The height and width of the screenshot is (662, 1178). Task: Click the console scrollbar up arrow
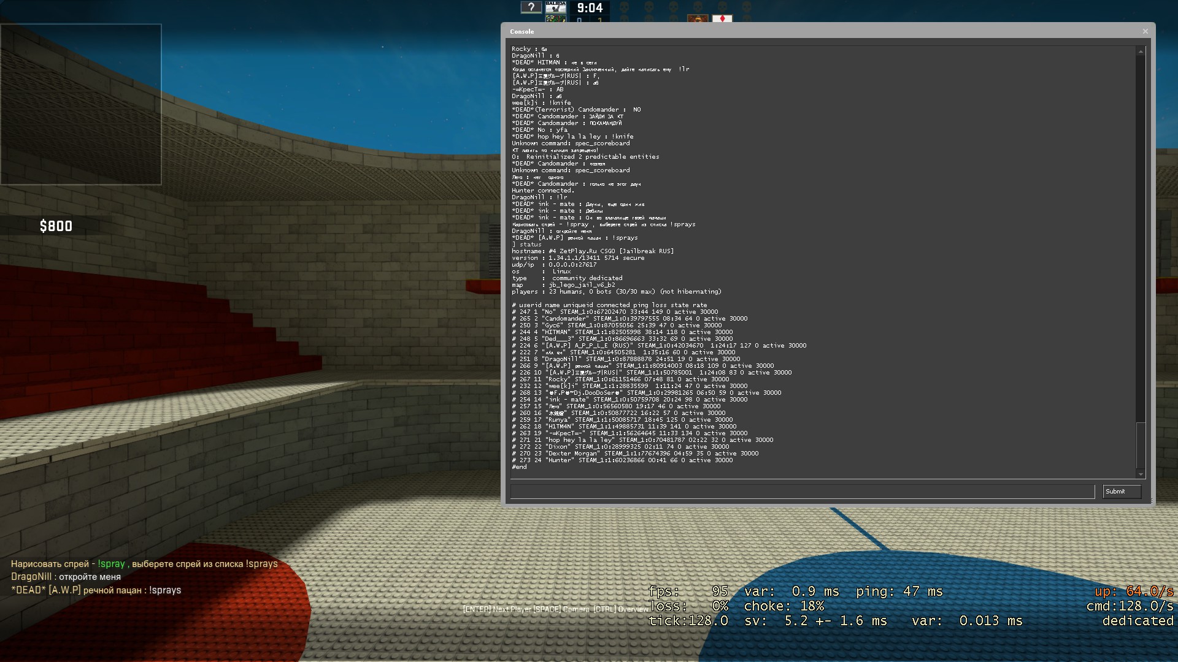coord(1141,51)
